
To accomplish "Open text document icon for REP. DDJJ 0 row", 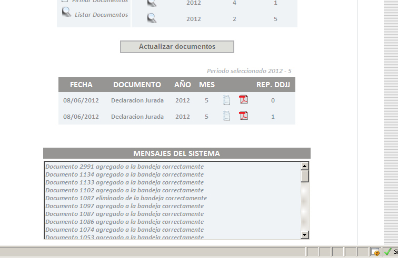I will tap(227, 100).
